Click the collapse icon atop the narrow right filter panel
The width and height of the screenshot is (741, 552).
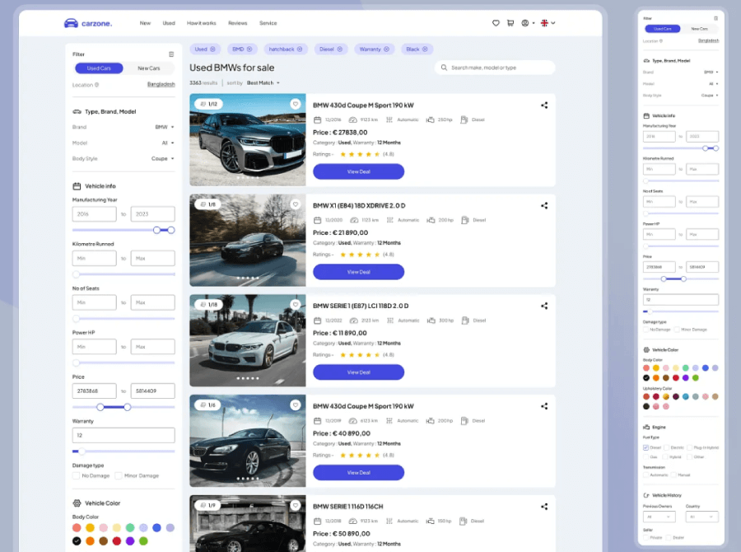715,18
